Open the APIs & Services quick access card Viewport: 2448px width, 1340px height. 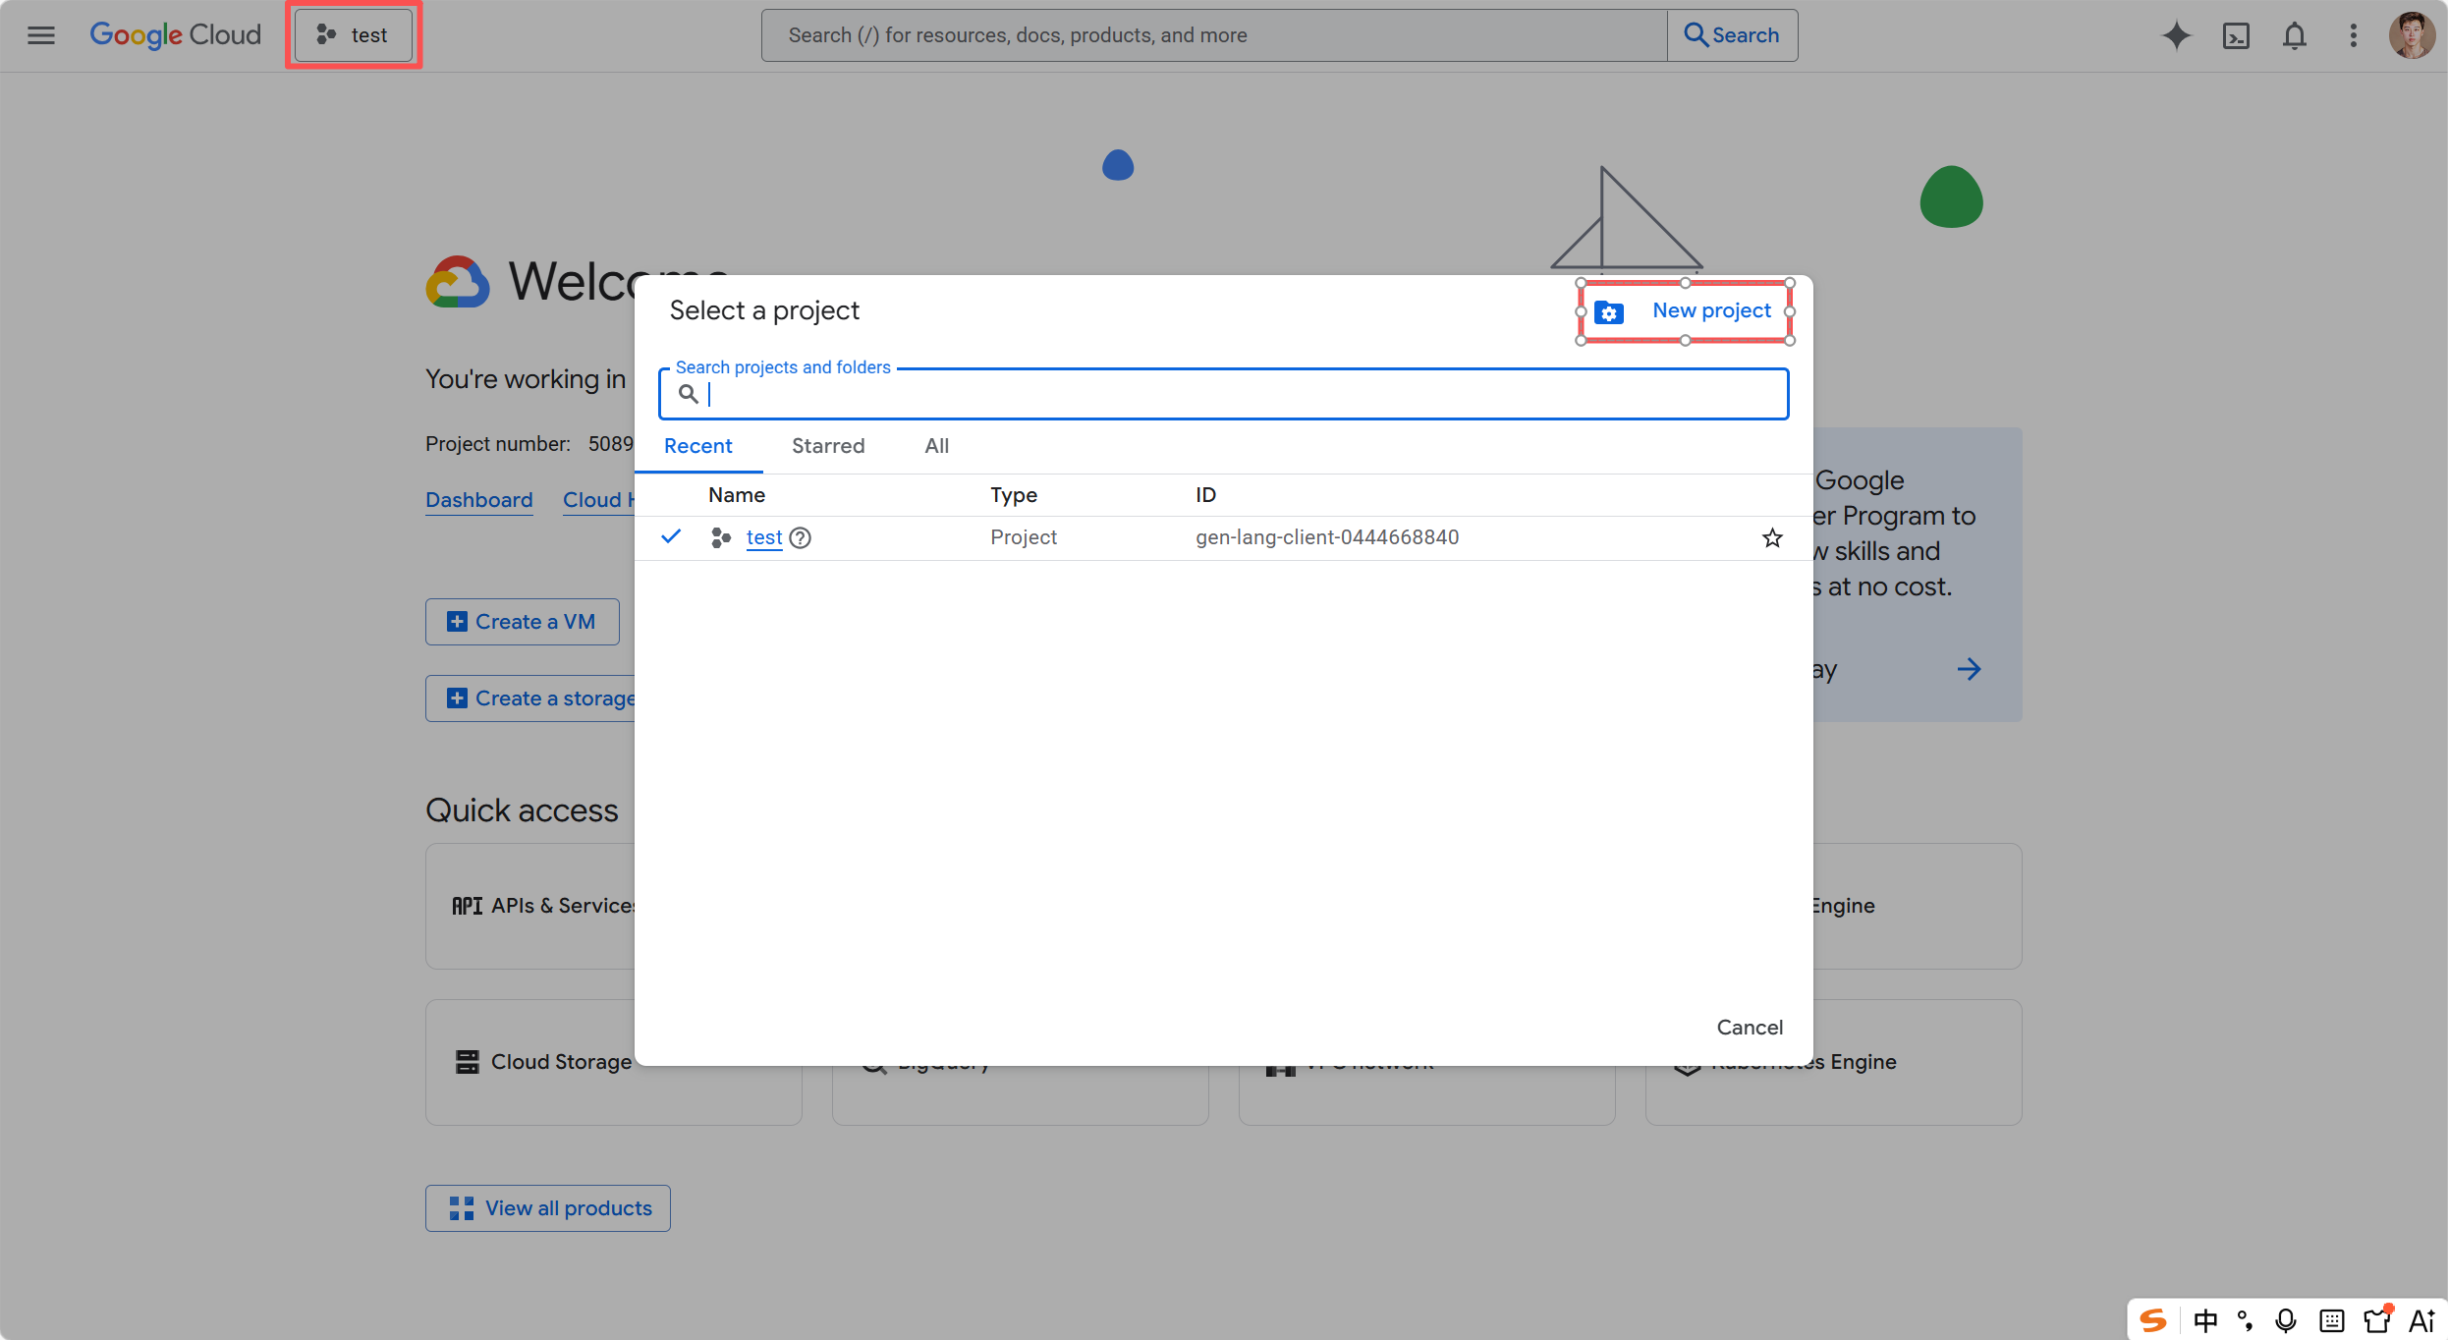coord(550,905)
